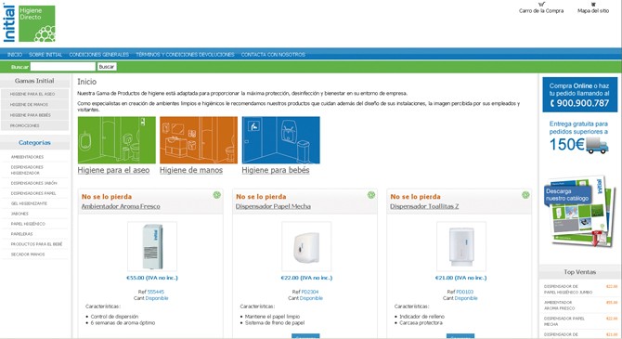
Task: Go to INICIO in the navigation bar
Action: [x=15, y=55]
